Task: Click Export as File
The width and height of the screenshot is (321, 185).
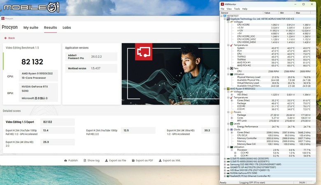Action: point(116,160)
